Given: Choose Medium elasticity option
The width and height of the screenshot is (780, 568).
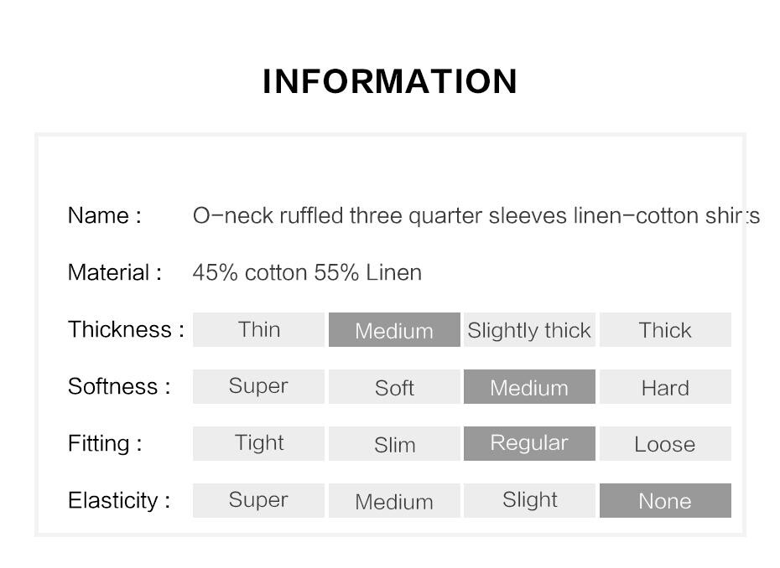Looking at the screenshot, I should pyautogui.click(x=394, y=500).
